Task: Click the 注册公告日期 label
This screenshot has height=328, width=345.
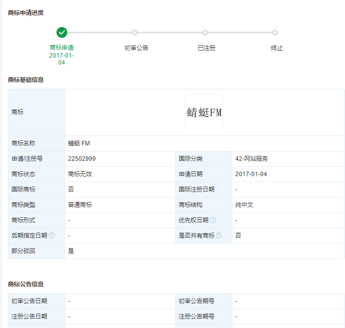Action: (29, 317)
